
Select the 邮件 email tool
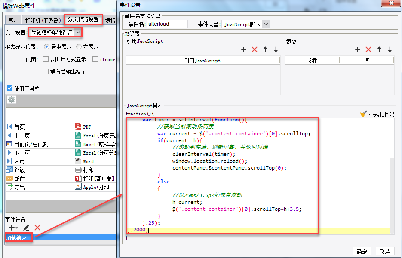(x=40, y=179)
